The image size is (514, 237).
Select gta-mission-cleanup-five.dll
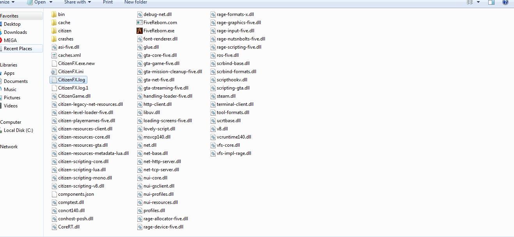pos(173,72)
